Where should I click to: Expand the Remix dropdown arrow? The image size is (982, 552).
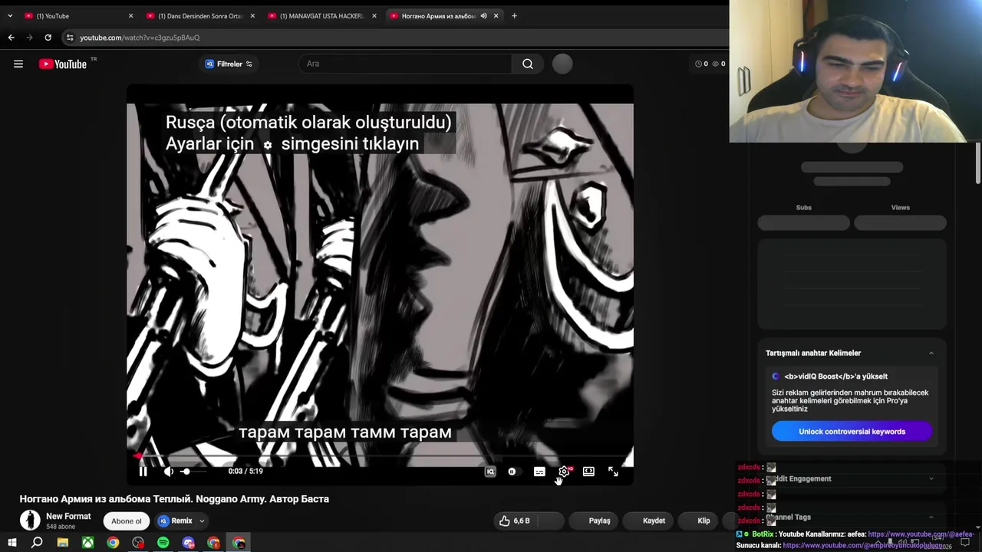click(202, 521)
